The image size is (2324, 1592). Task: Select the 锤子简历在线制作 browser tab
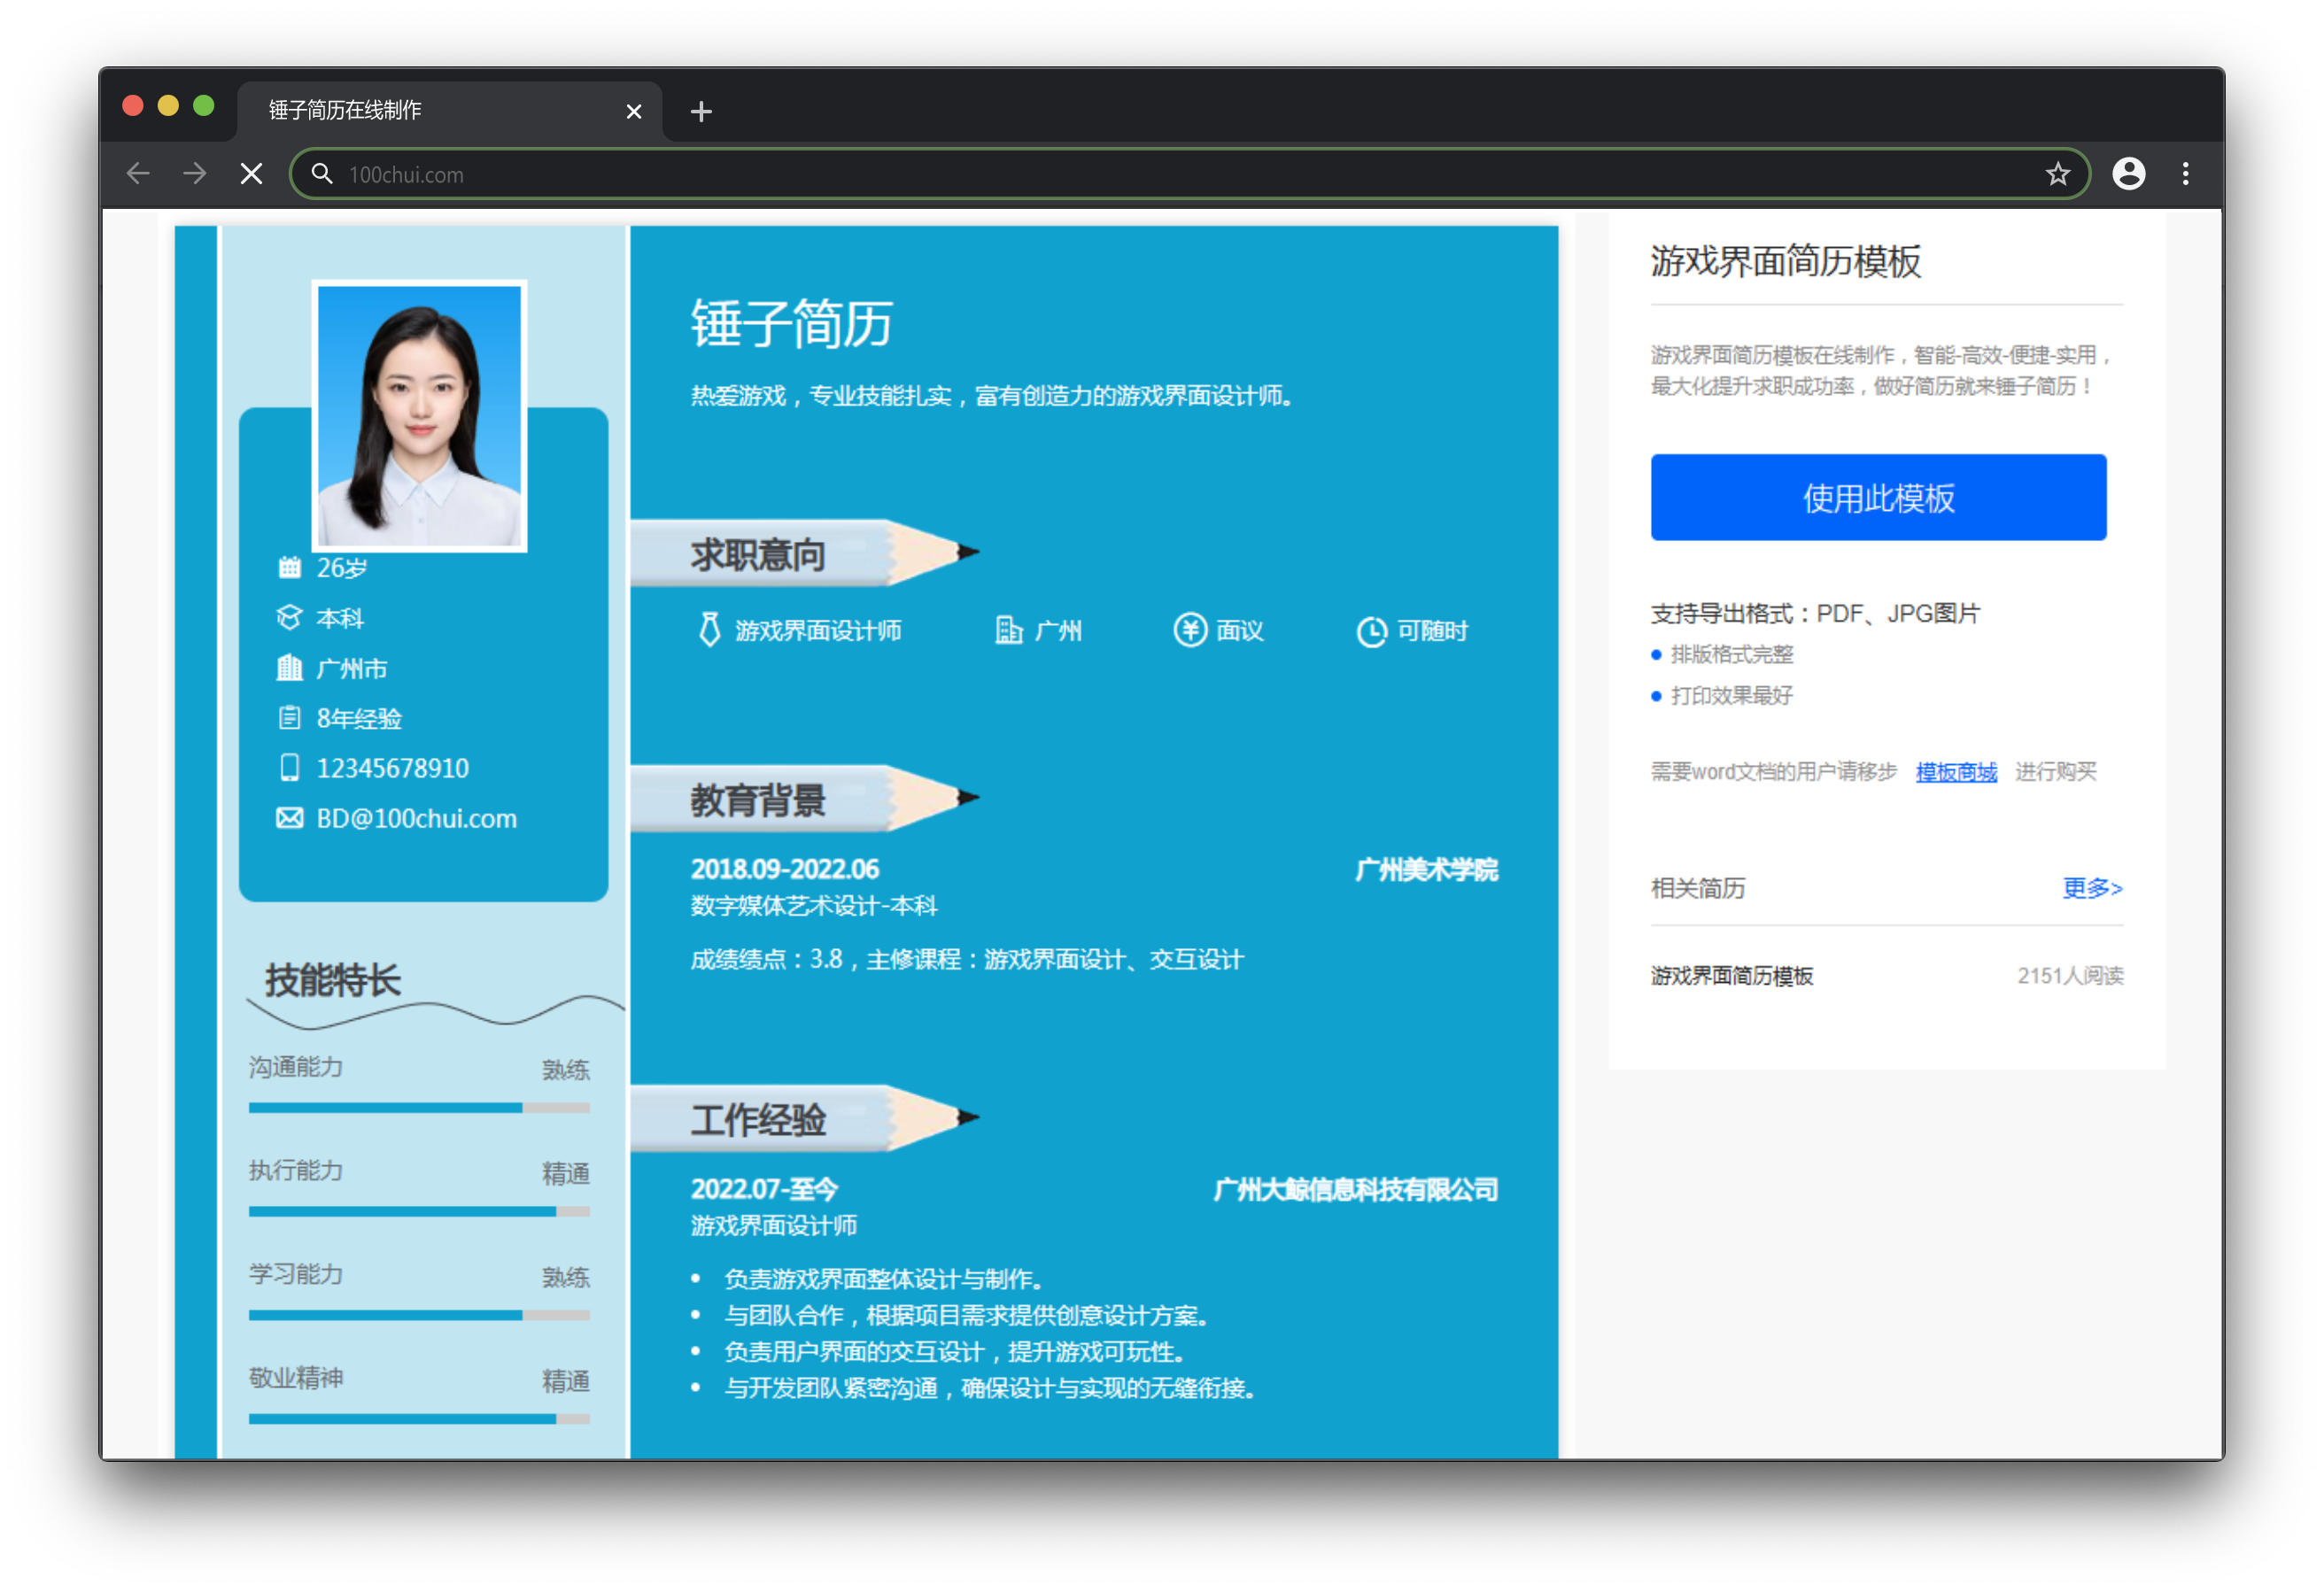pyautogui.click(x=449, y=110)
